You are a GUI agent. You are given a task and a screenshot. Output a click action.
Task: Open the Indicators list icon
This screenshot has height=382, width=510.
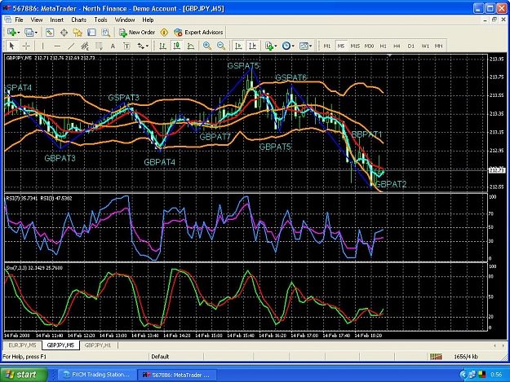coord(268,46)
